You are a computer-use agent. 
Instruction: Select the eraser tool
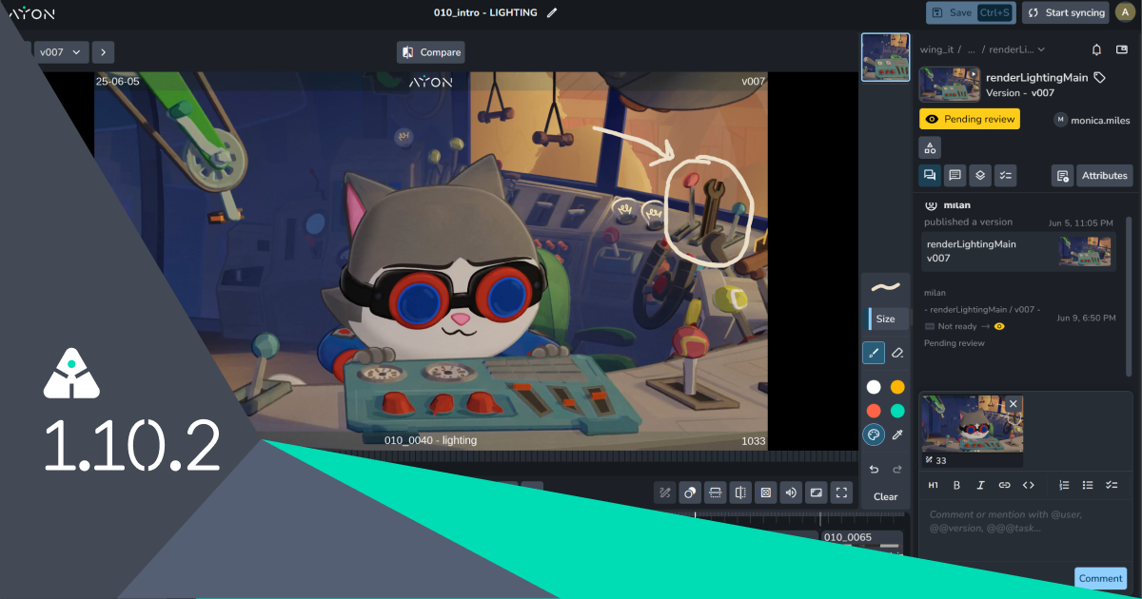(897, 353)
